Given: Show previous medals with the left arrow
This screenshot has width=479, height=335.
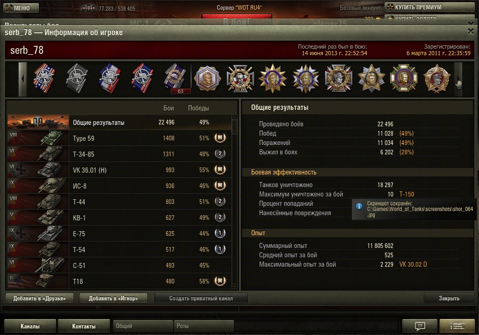Looking at the screenshot, I should 23,79.
